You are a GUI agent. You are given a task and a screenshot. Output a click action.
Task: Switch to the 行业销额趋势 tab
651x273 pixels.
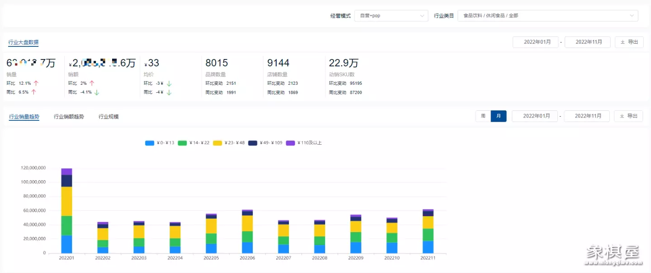[69, 117]
